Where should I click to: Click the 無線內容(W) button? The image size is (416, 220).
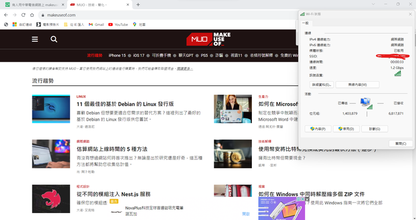click(x=358, y=85)
